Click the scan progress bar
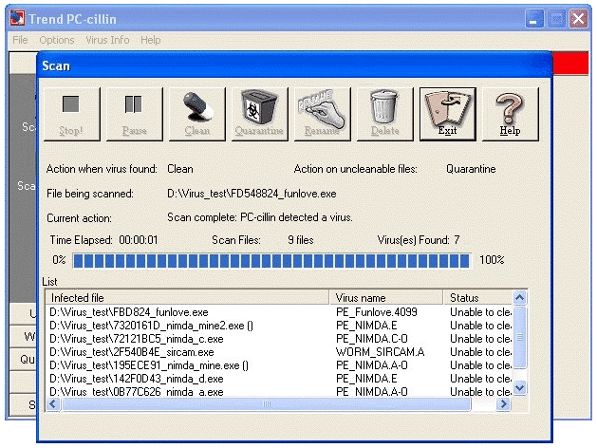Screen dimensions: 597x448 (271, 260)
